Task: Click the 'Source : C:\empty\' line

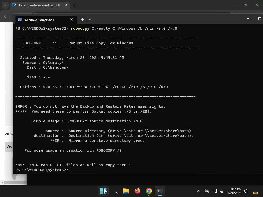Action: (x=43, y=63)
